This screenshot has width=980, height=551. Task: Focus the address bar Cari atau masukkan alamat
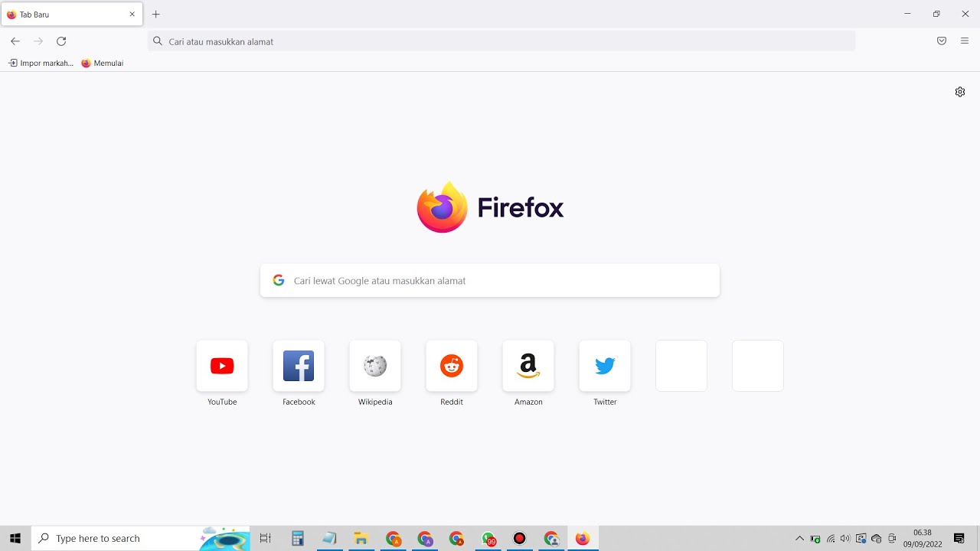click(501, 41)
